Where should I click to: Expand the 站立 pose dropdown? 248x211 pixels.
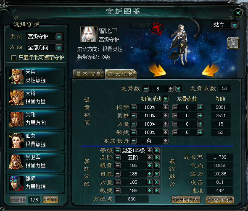tap(235, 25)
